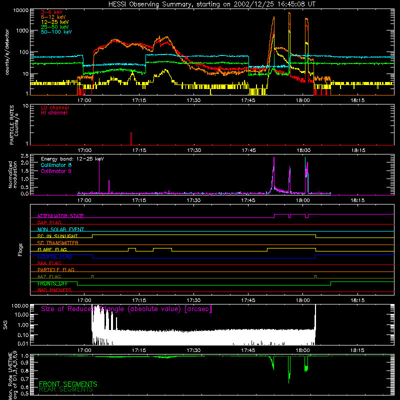Click the 17:30 tick label under the counts plot
400x400 pixels.
pyautogui.click(x=193, y=100)
